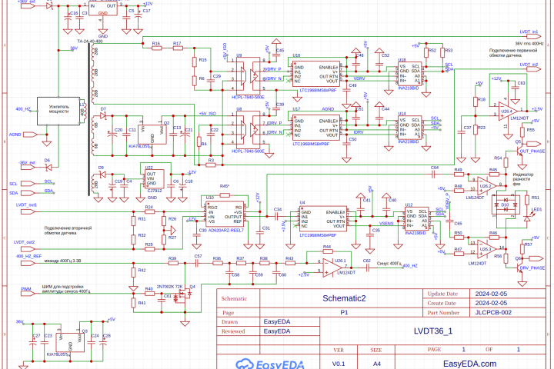Select the U18 INA219BID chip

[x=409, y=74]
